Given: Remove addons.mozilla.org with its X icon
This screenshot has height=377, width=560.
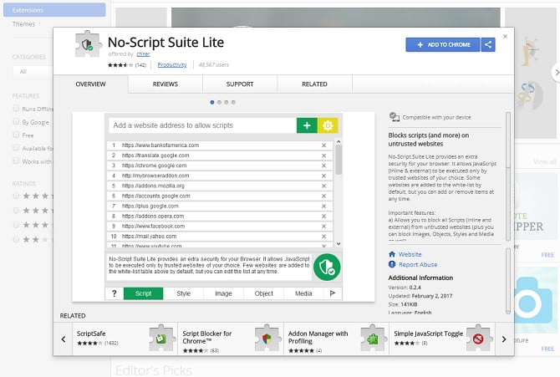Looking at the screenshot, I should [x=323, y=186].
